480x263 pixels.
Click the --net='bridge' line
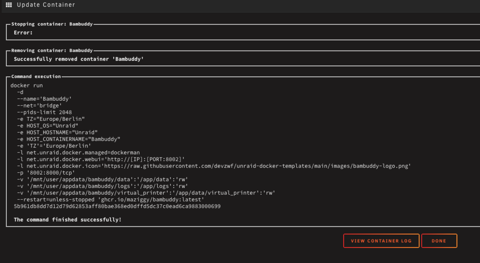pos(39,106)
